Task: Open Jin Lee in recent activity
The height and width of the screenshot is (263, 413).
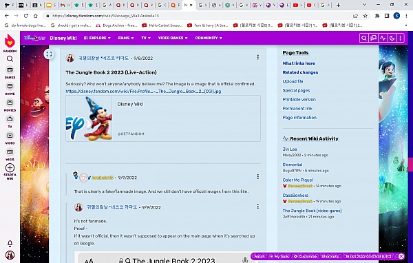Action: point(290,149)
